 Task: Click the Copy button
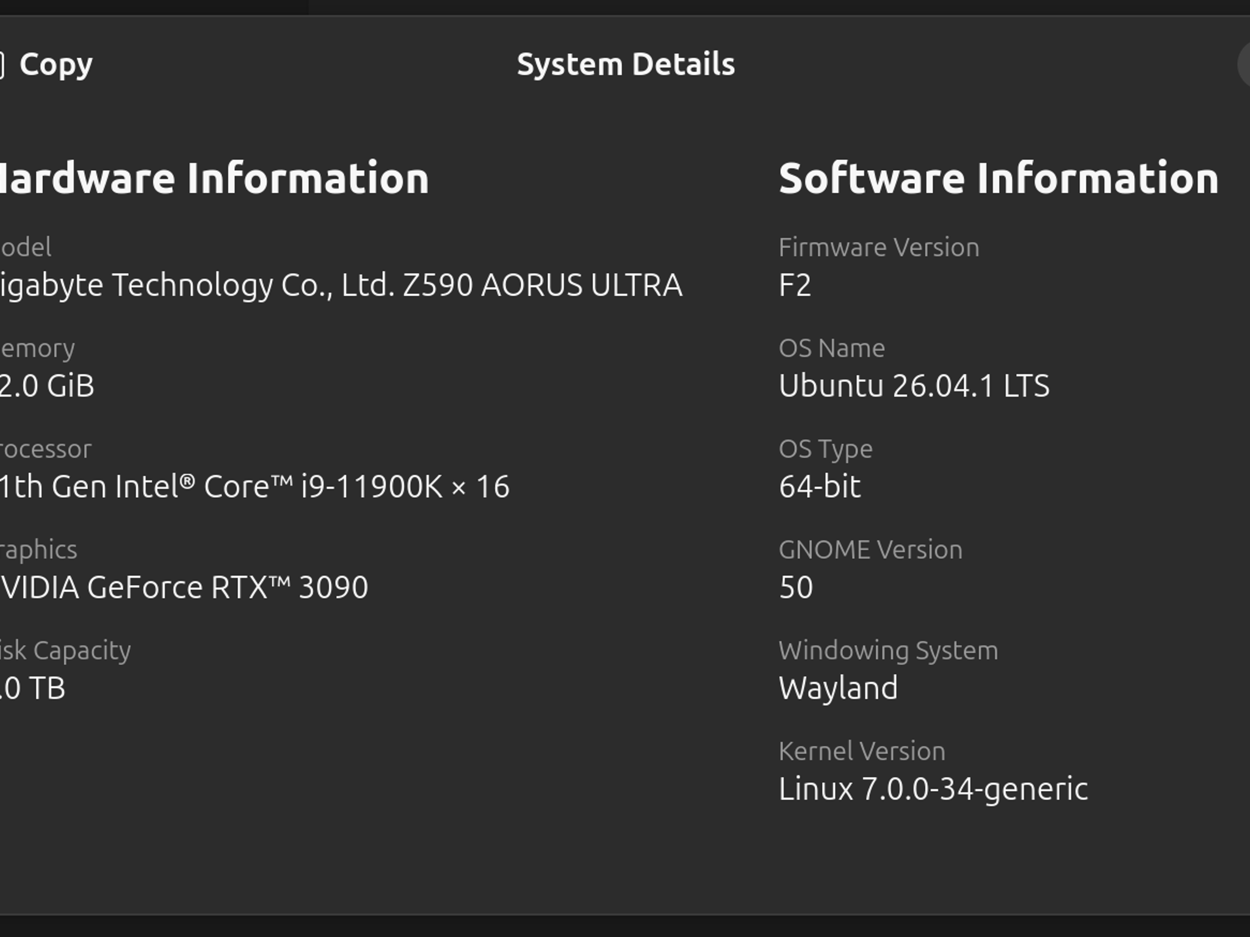tap(46, 64)
